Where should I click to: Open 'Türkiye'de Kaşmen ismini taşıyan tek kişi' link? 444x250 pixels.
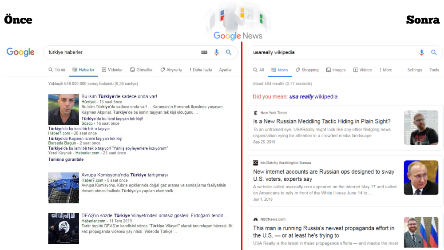[x=85, y=139]
